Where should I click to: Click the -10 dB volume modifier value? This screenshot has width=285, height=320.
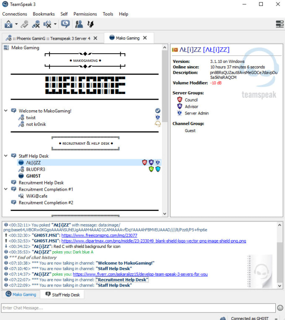point(216,83)
